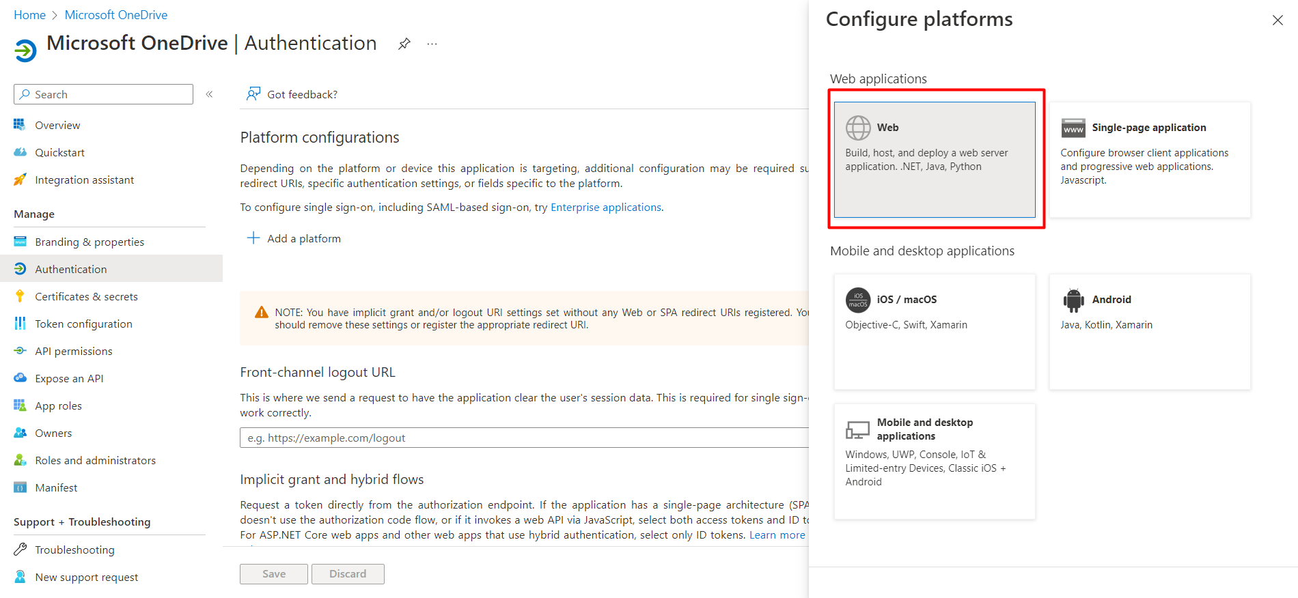
Task: Select the App roles icon
Action: click(20, 405)
